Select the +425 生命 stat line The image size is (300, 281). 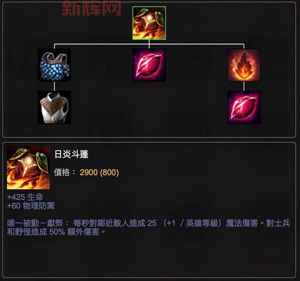pos(25,197)
